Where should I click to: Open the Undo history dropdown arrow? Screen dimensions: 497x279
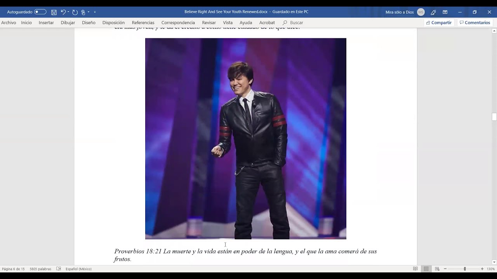coord(68,12)
